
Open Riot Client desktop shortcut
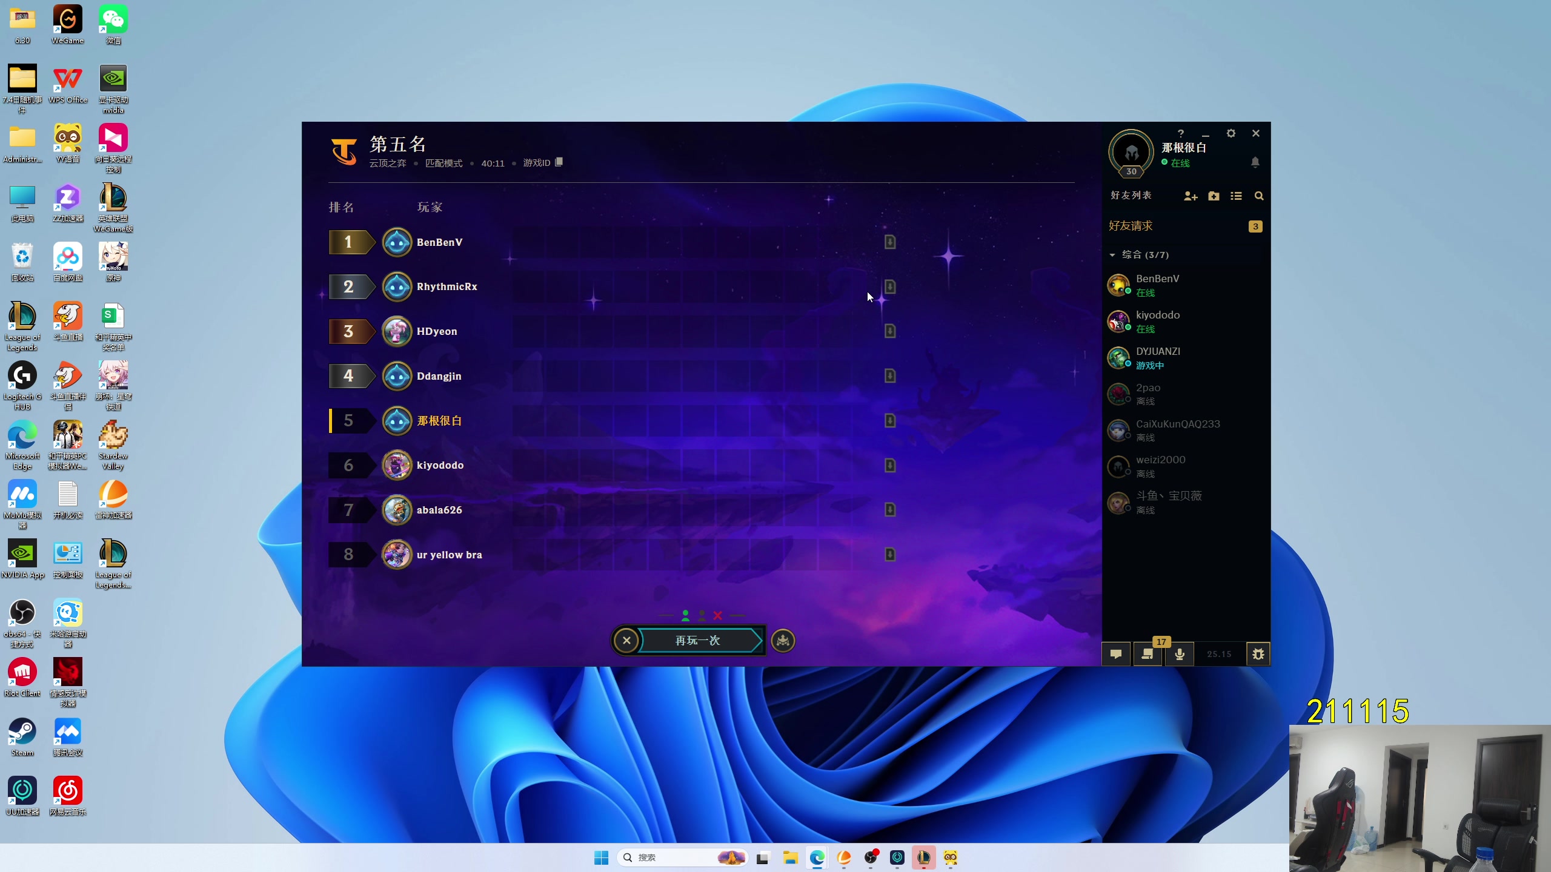22,678
